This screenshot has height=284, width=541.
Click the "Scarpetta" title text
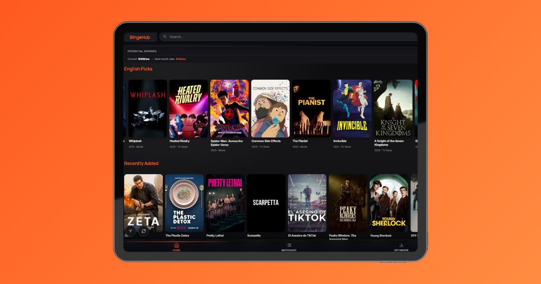(x=254, y=236)
